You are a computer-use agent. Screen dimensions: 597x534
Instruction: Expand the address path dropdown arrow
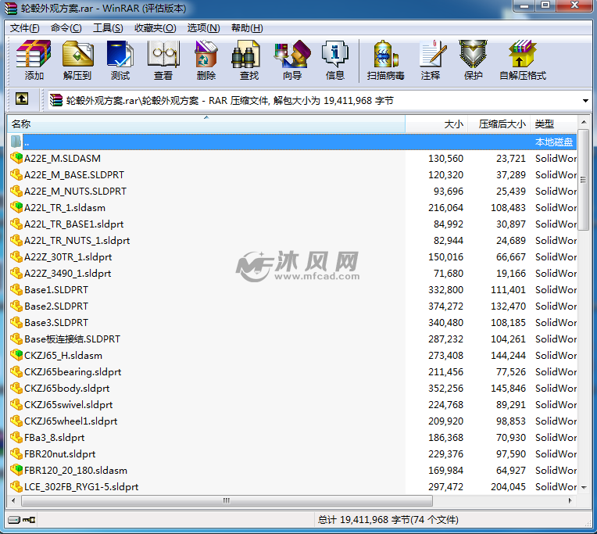[585, 101]
